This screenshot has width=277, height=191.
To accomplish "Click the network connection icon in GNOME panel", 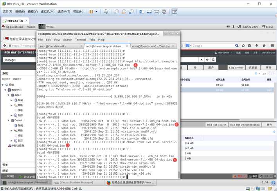I will tap(239, 27).
